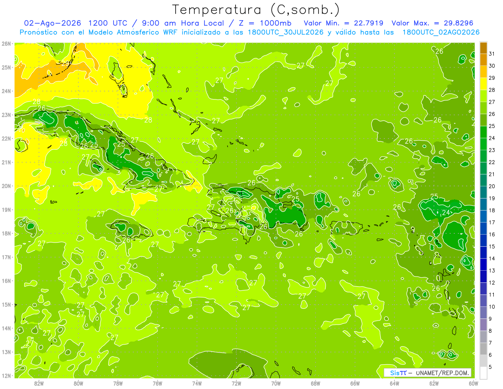Click color scale number 25
Viewport: 503px width, 389px height.
click(x=492, y=126)
